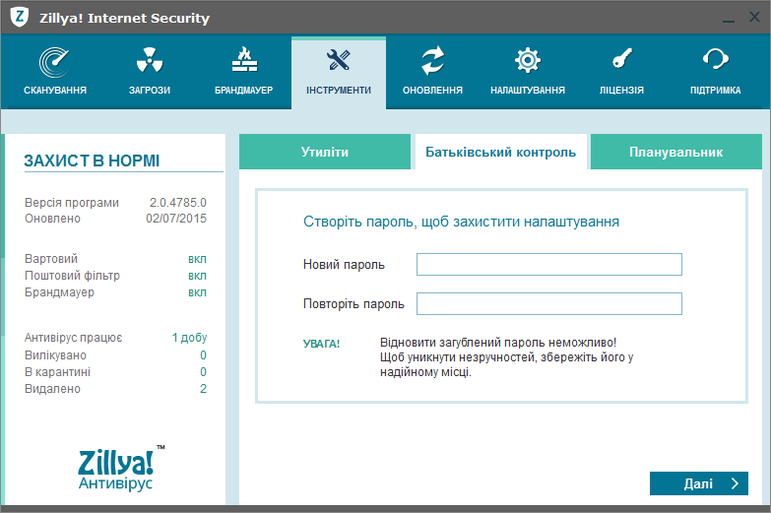Click the ЗАХИСТ В НОРМІ heading
771x513 pixels.
pyautogui.click(x=92, y=160)
